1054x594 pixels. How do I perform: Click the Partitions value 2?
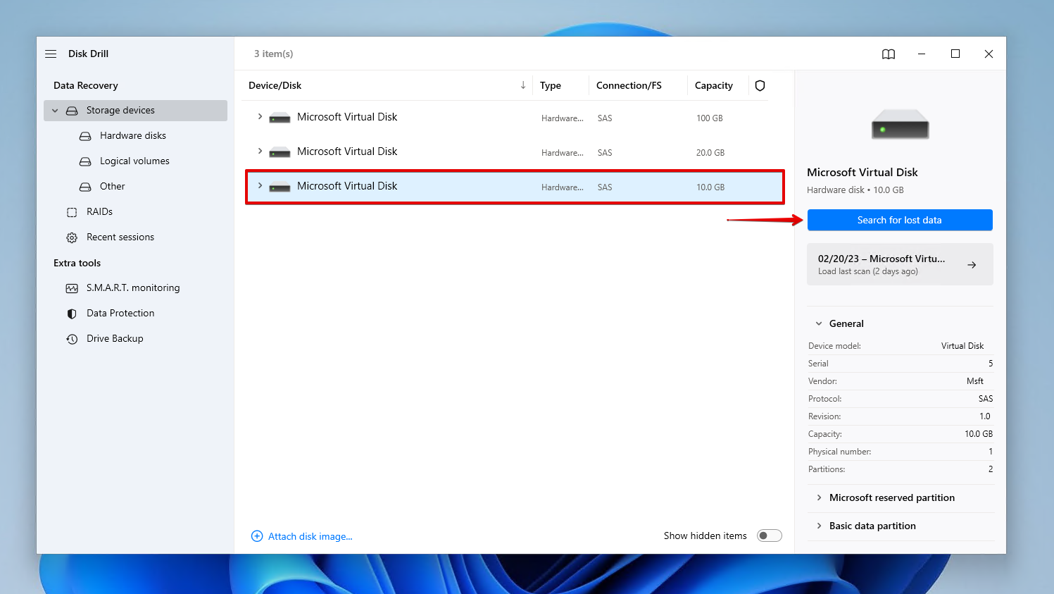991,469
